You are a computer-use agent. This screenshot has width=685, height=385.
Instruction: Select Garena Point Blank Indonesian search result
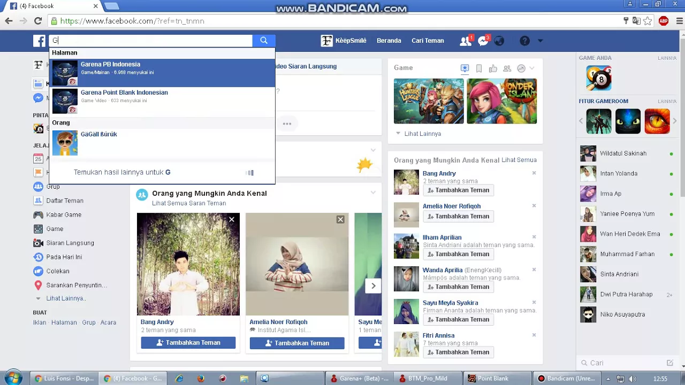click(x=162, y=101)
